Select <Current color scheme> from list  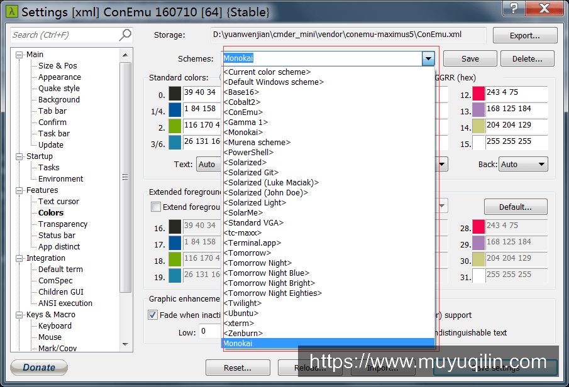[x=267, y=72]
